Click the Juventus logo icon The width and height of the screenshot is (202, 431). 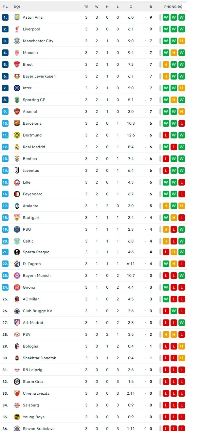[17, 171]
